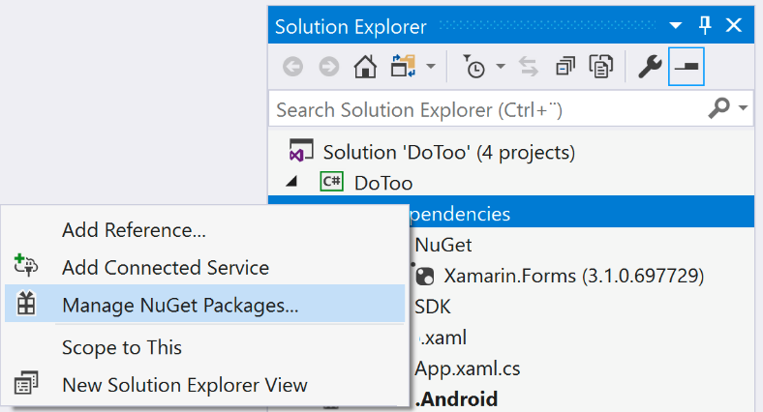Select the App.xaml.cs file

[x=467, y=368]
